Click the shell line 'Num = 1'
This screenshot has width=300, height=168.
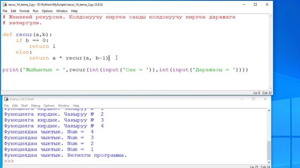[49, 149]
